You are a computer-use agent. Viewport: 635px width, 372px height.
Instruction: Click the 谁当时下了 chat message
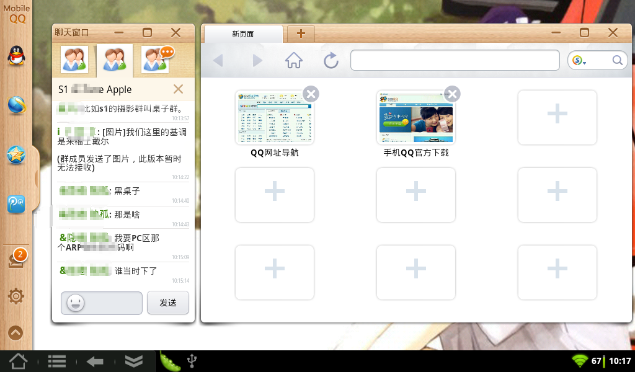[x=136, y=271]
